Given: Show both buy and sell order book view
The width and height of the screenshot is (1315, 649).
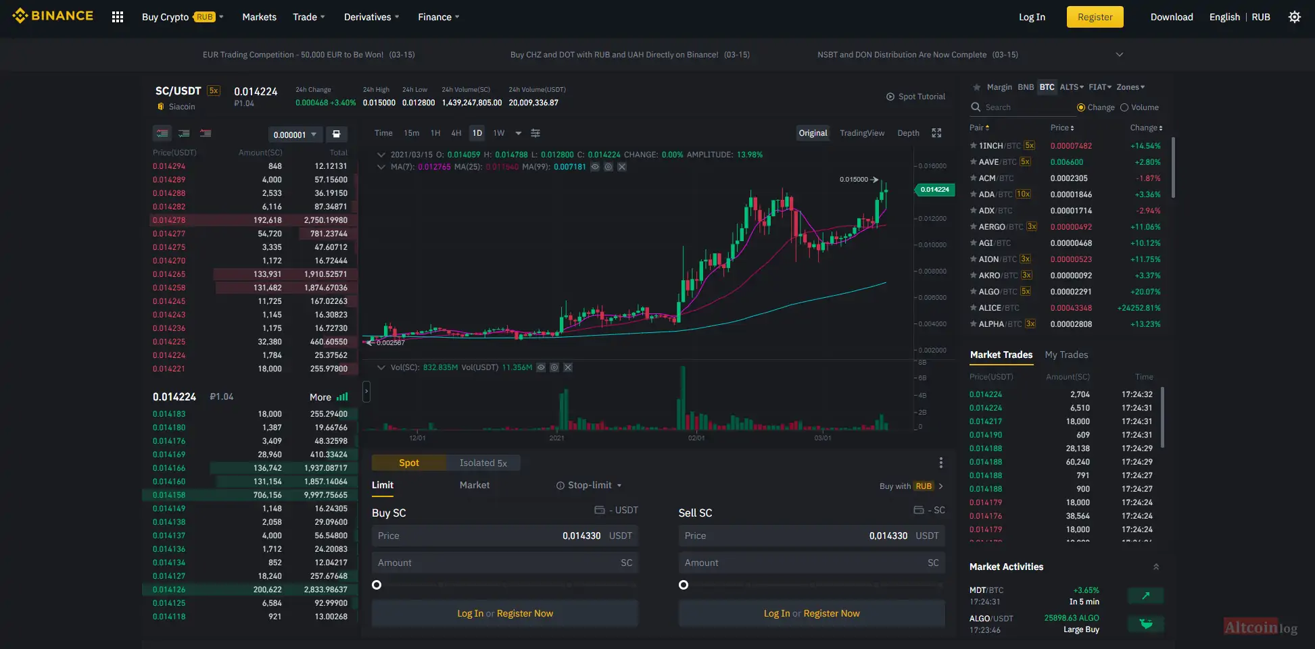Looking at the screenshot, I should (x=162, y=133).
